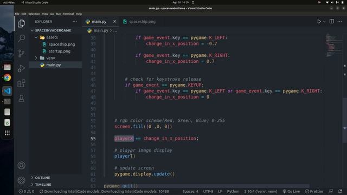Open the Extensions view

click(x=21, y=83)
